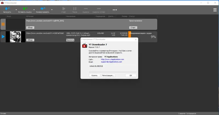Click the Просмотр button
Image resolution: width=219 pixels, height=115 pixels.
(70, 40)
